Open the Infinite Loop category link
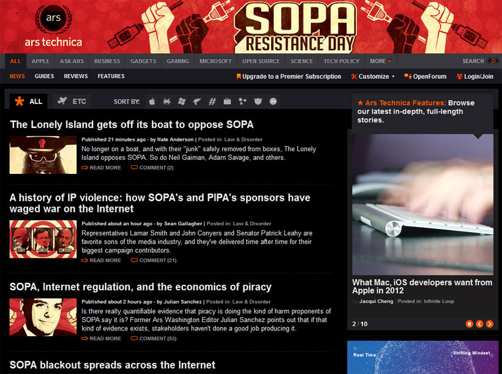This screenshot has height=374, width=502. [x=439, y=301]
